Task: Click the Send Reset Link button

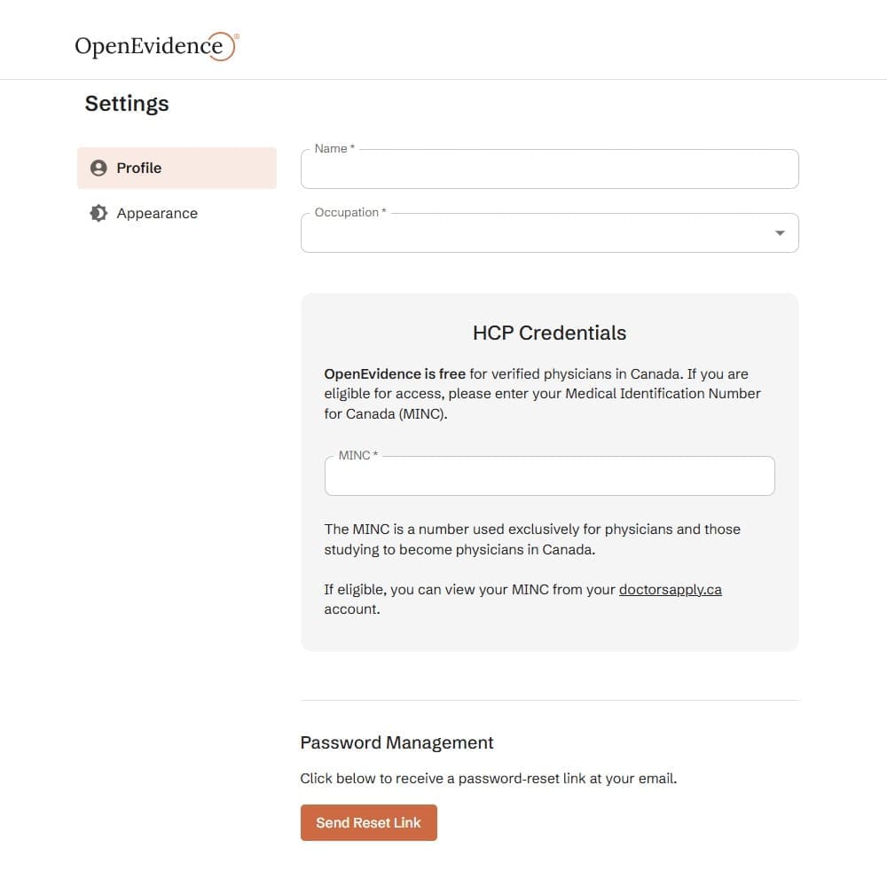Action: (x=368, y=822)
